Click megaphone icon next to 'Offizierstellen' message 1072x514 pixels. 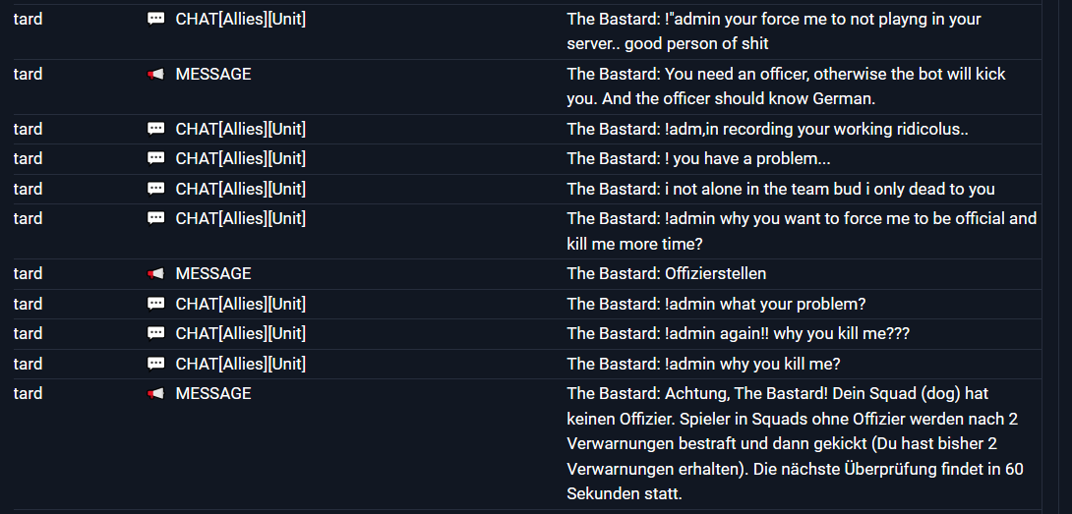tap(155, 273)
